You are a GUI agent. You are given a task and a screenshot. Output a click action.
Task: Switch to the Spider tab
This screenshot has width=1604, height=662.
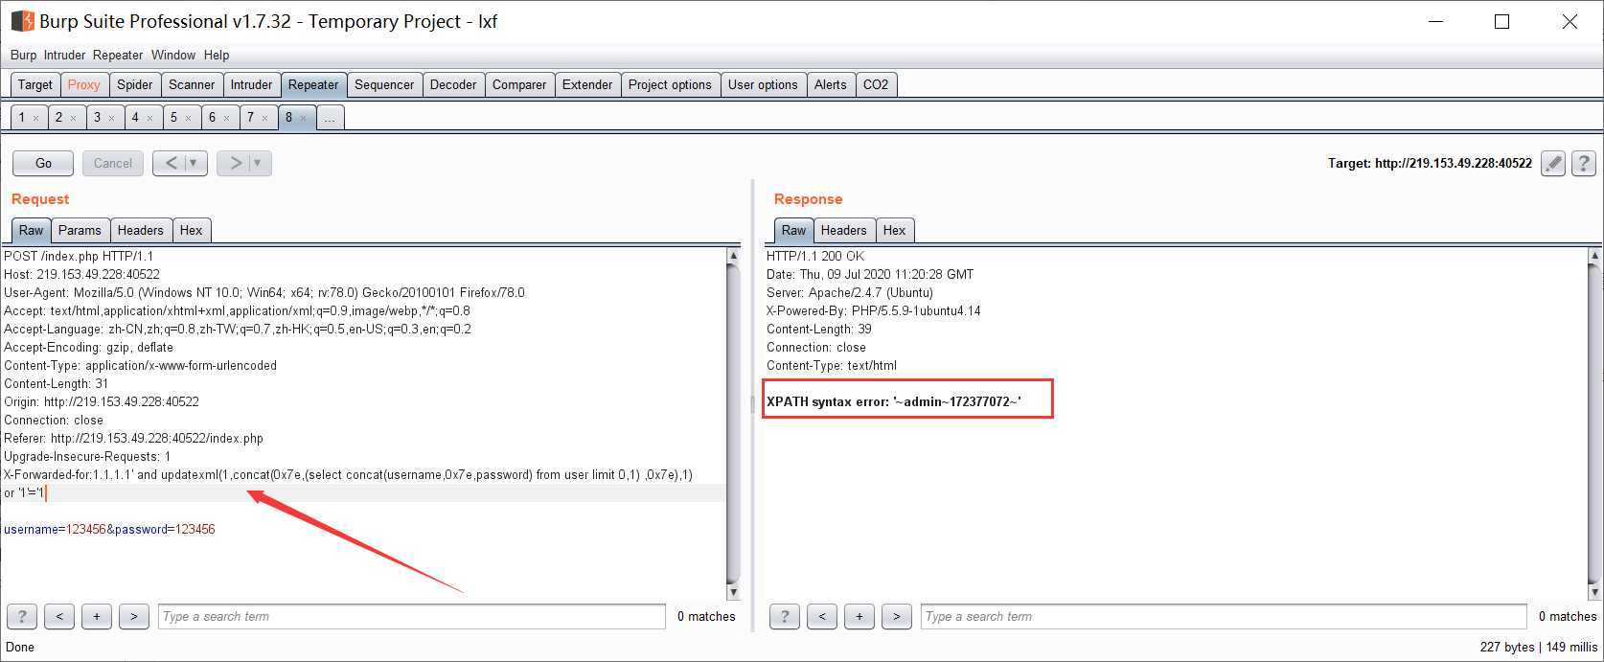(135, 84)
